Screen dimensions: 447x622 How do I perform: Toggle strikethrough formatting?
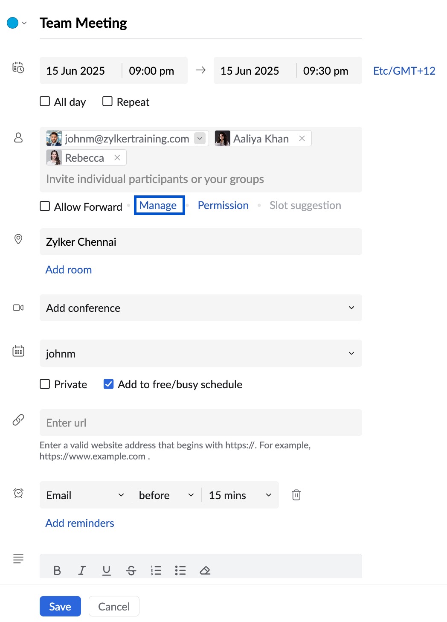click(x=131, y=570)
